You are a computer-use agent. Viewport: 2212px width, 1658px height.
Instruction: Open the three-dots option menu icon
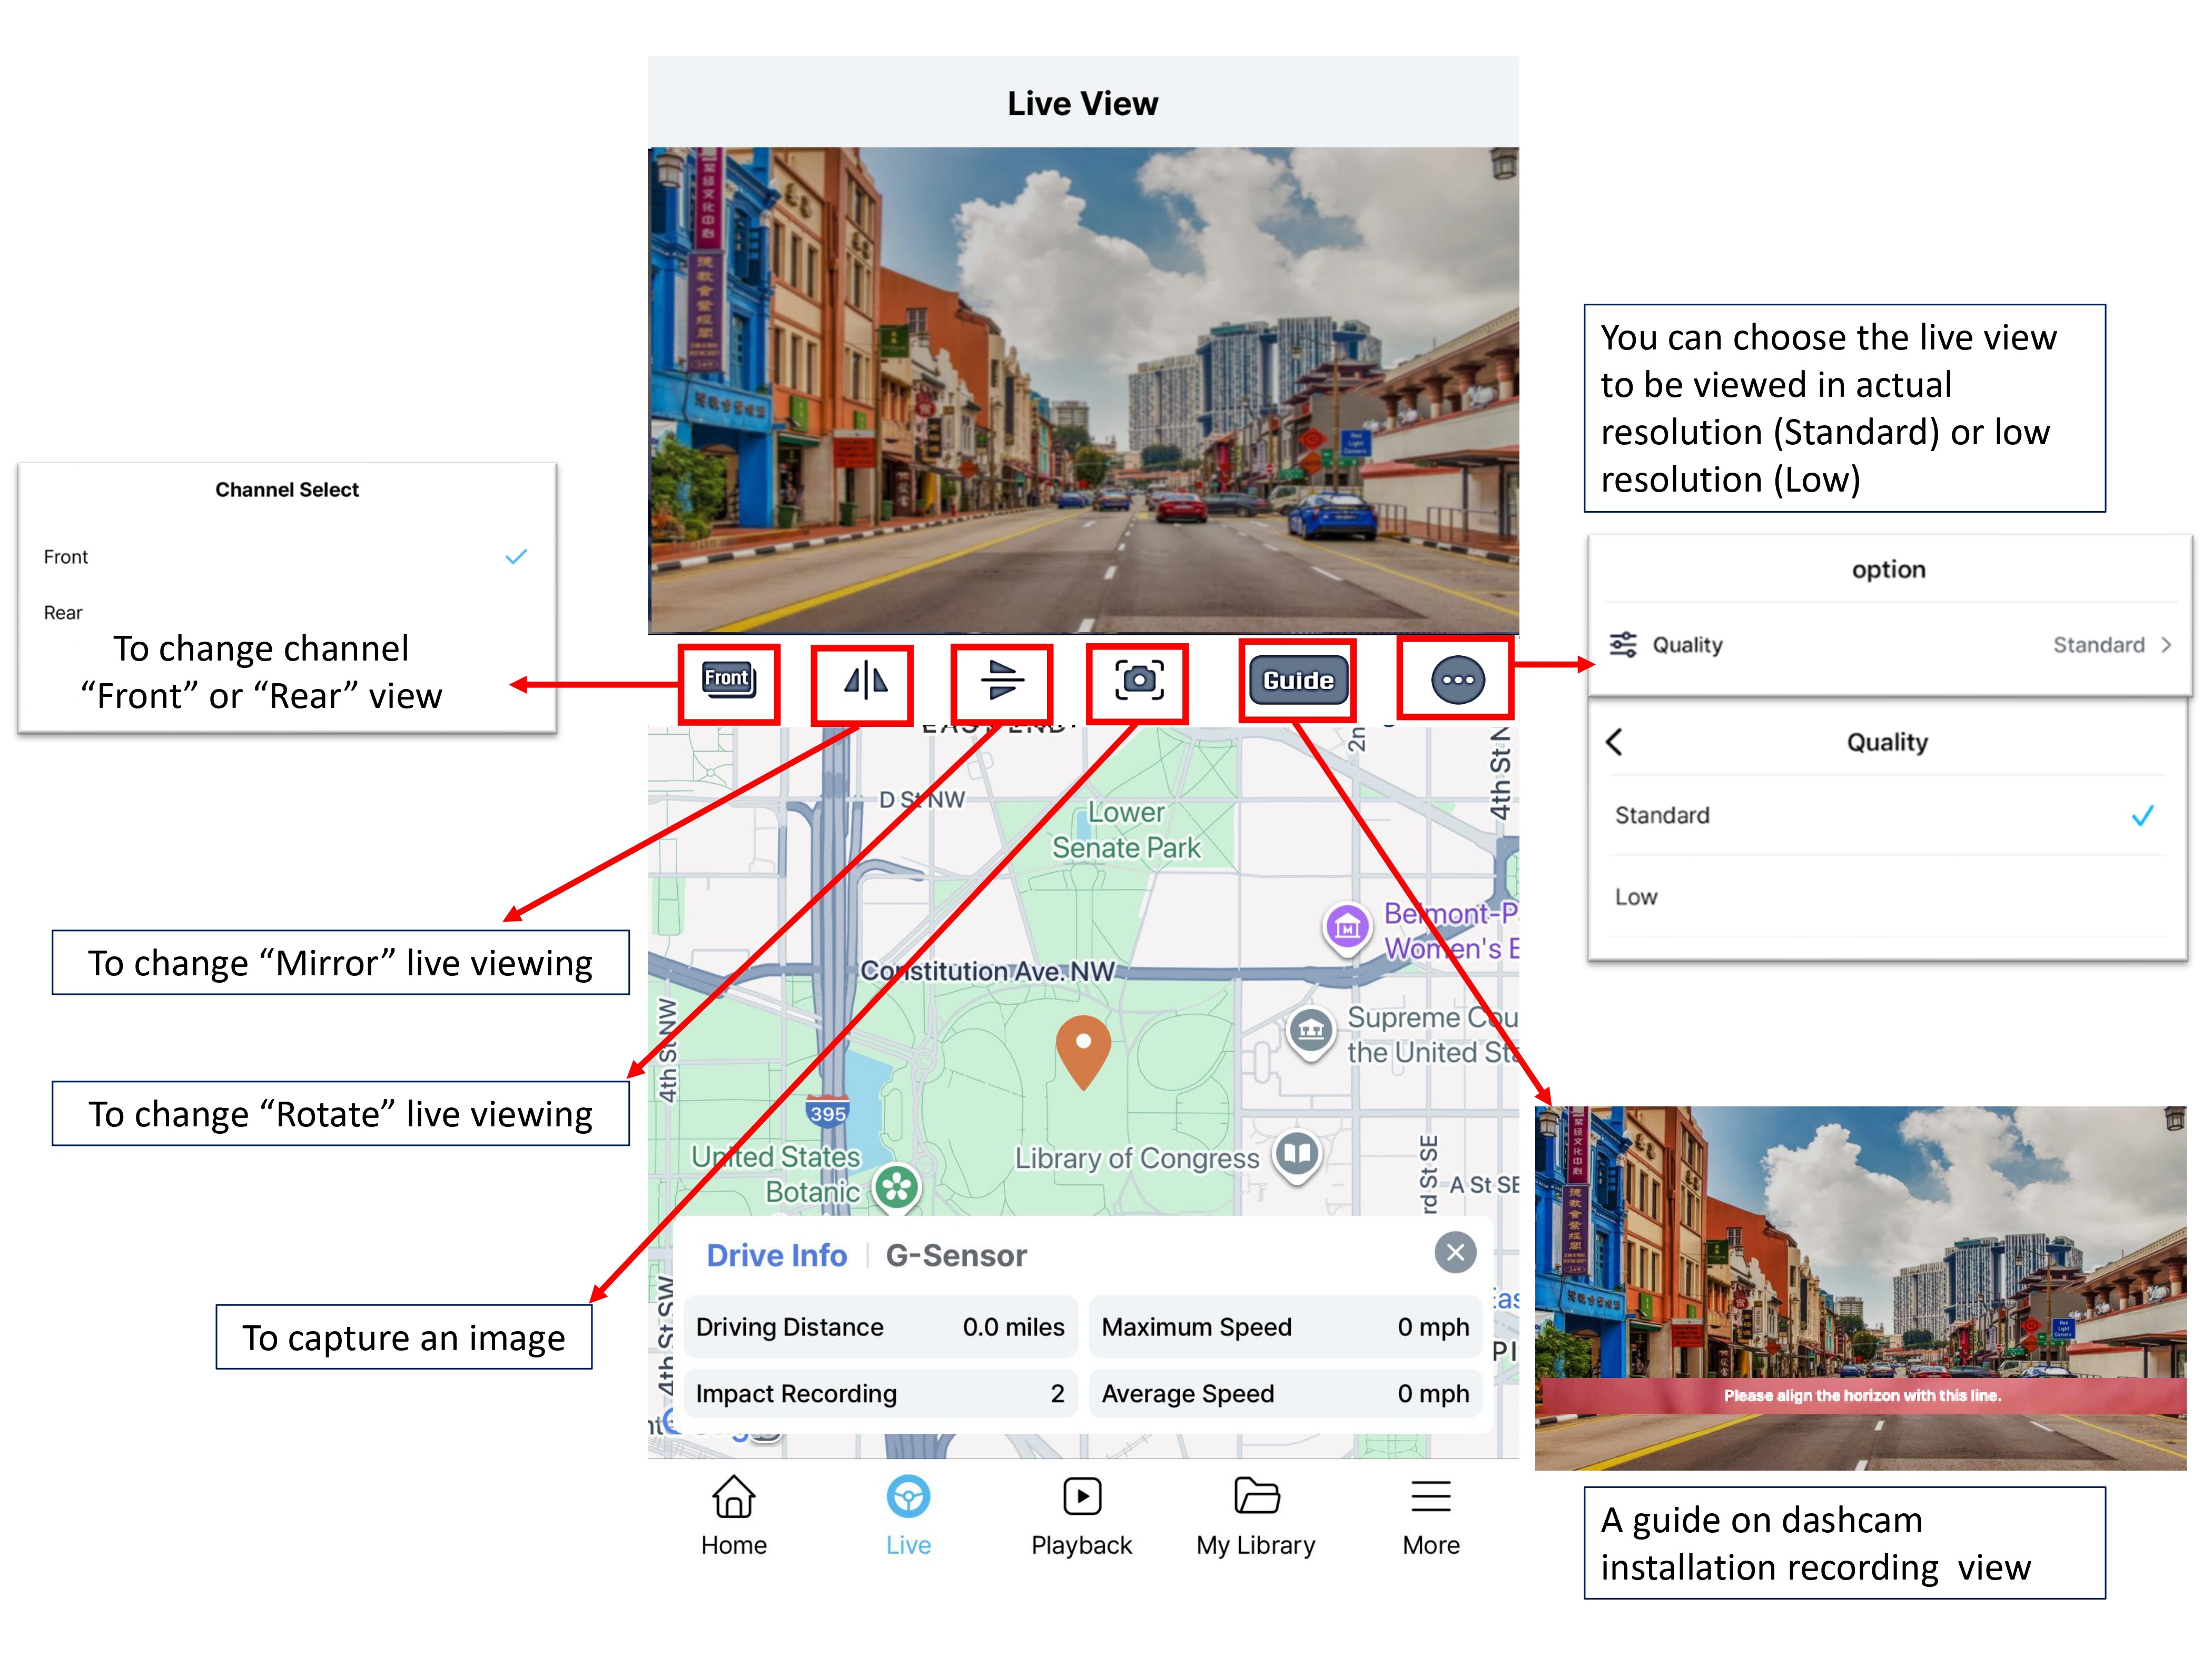[x=1457, y=680]
